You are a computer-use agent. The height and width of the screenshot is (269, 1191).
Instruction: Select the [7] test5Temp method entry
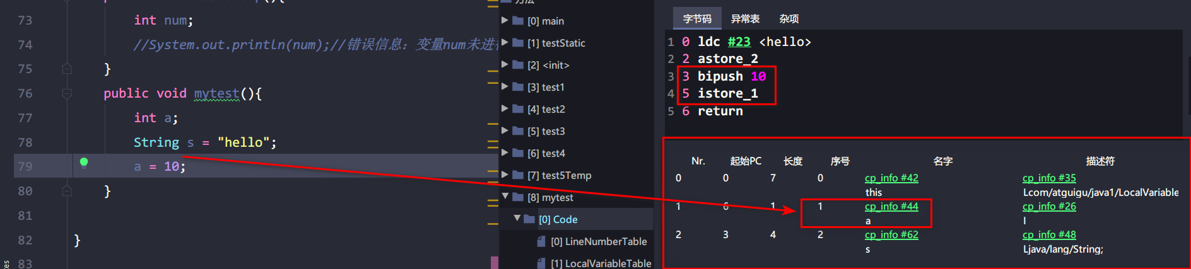click(559, 175)
